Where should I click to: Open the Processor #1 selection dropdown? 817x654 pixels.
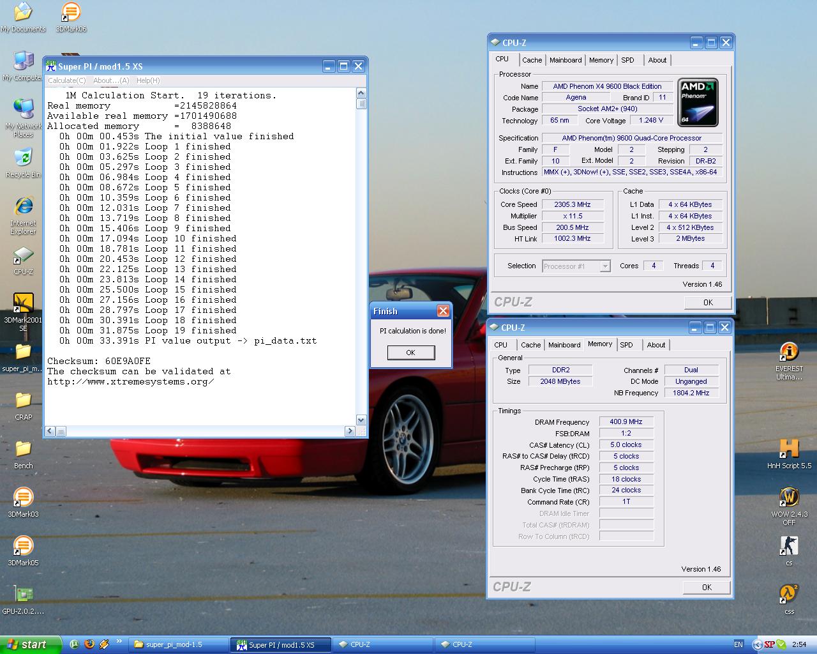(604, 266)
